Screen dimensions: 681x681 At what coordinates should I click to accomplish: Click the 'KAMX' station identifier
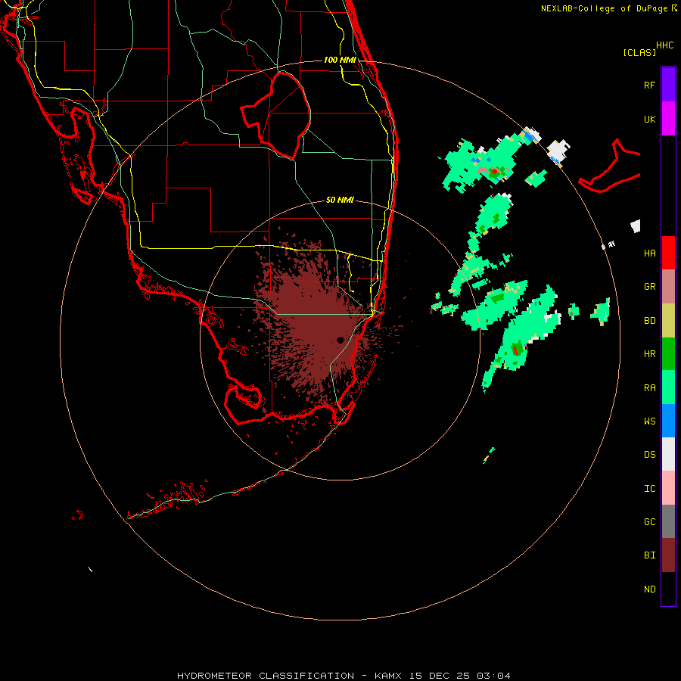click(x=388, y=676)
